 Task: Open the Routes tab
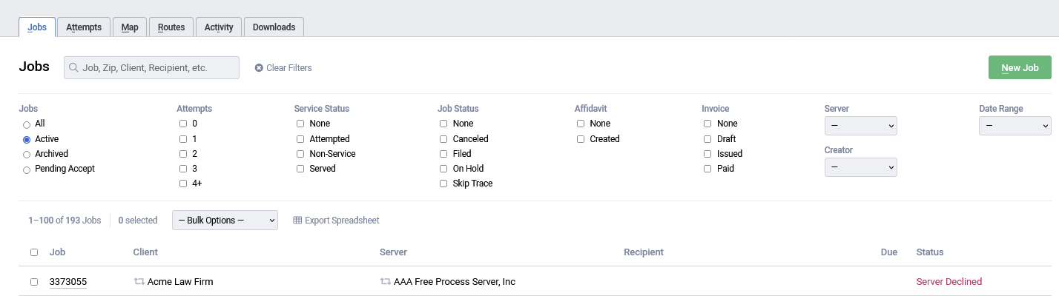point(171,27)
